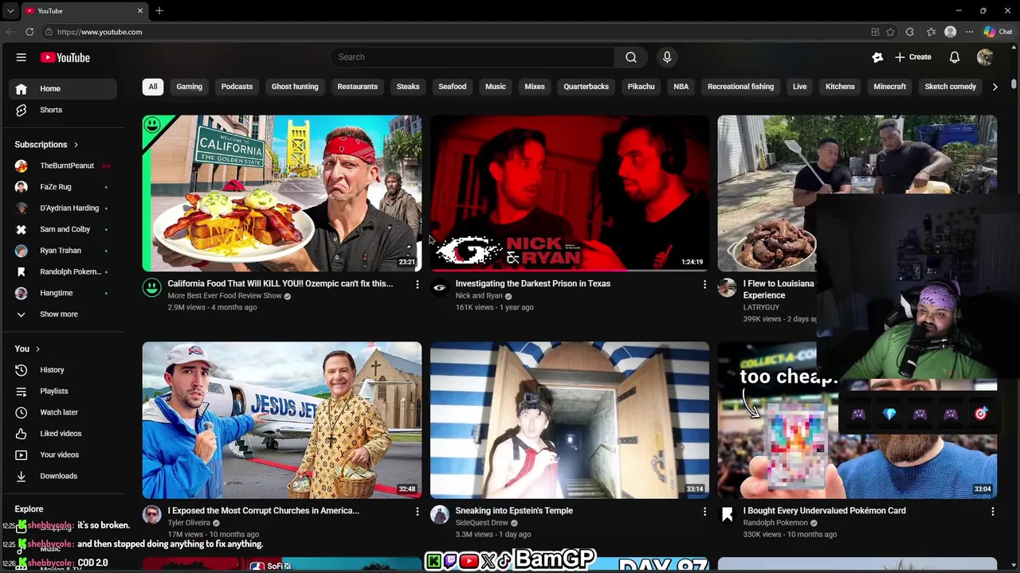Screen dimensions: 1020x573
Task: Open browser settings three-dot menu
Action: tap(969, 32)
